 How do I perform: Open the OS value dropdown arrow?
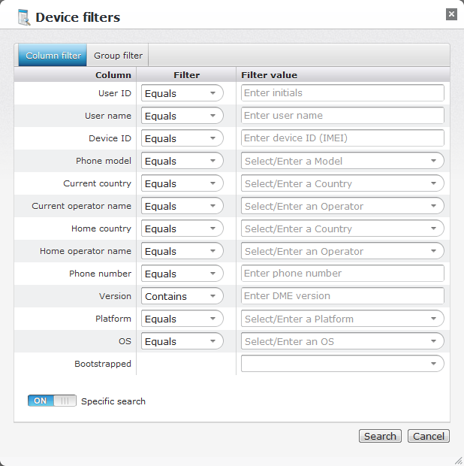coord(433,341)
